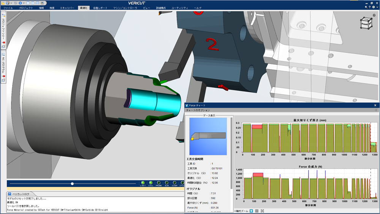Open the マシン/コントローラ menu
Screen dimensions: 380x214
(x=125, y=8)
